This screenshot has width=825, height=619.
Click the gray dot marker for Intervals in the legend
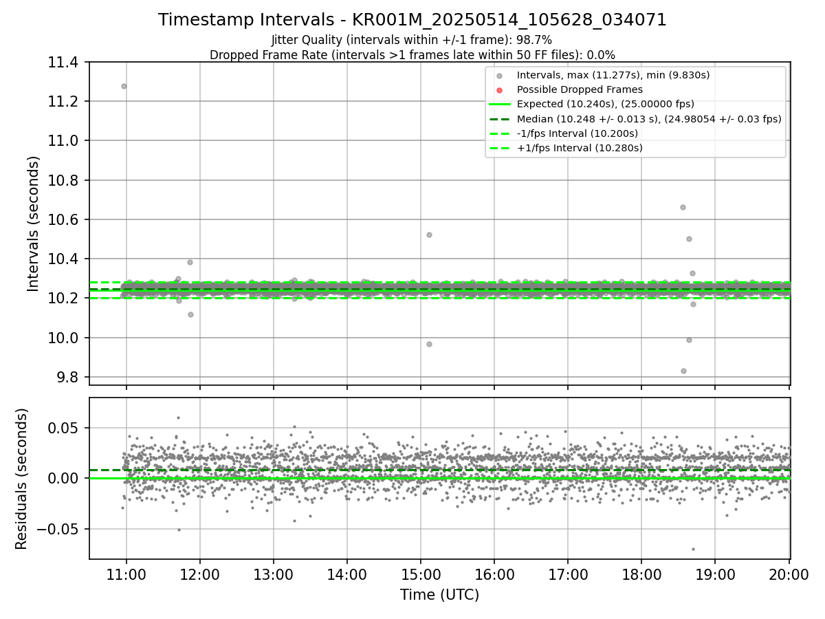(500, 76)
